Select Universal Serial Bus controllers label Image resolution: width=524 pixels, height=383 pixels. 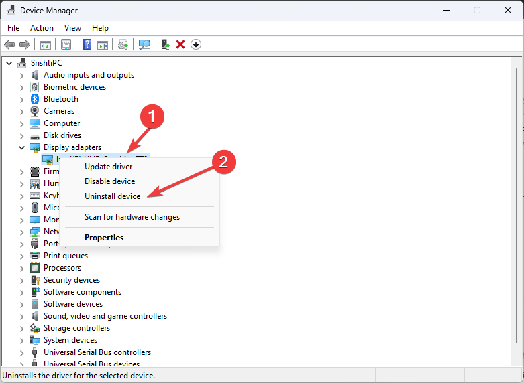click(97, 352)
